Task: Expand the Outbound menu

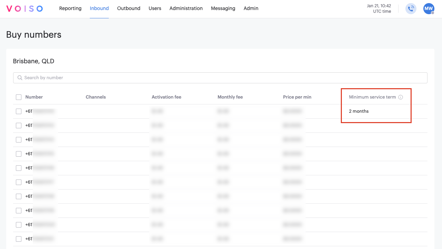Action: pos(128,8)
